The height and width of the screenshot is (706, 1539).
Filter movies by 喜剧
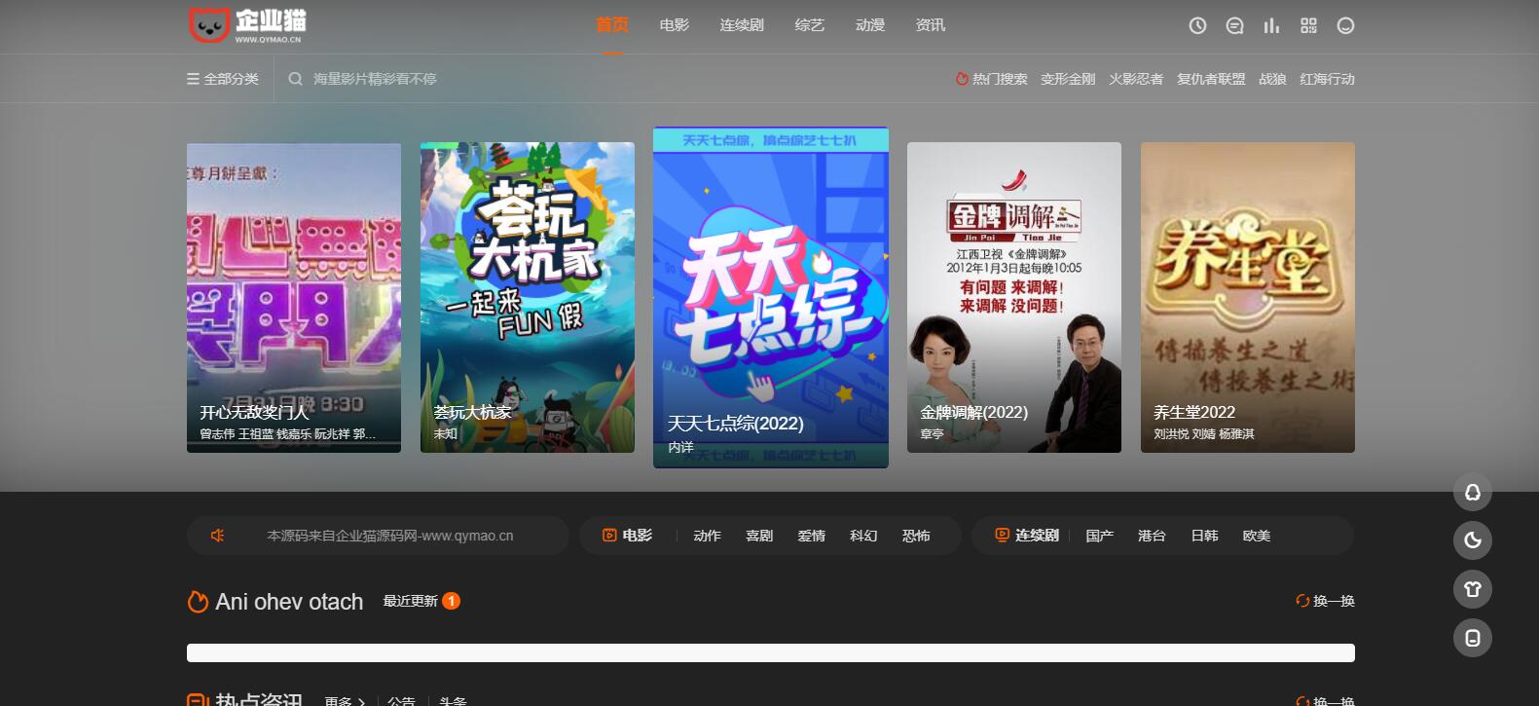pos(759,536)
